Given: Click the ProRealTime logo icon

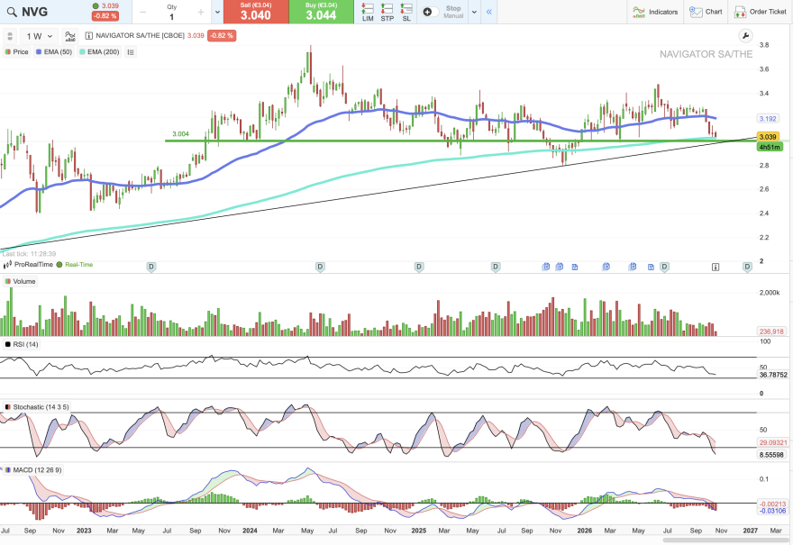Looking at the screenshot, I should 7,265.
